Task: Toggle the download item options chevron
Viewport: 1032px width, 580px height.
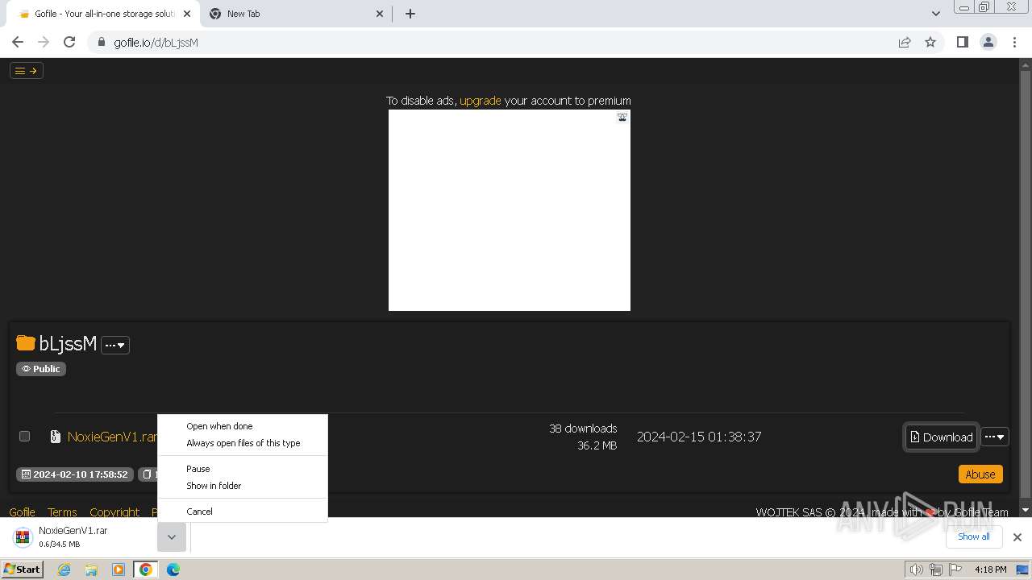Action: (x=172, y=536)
